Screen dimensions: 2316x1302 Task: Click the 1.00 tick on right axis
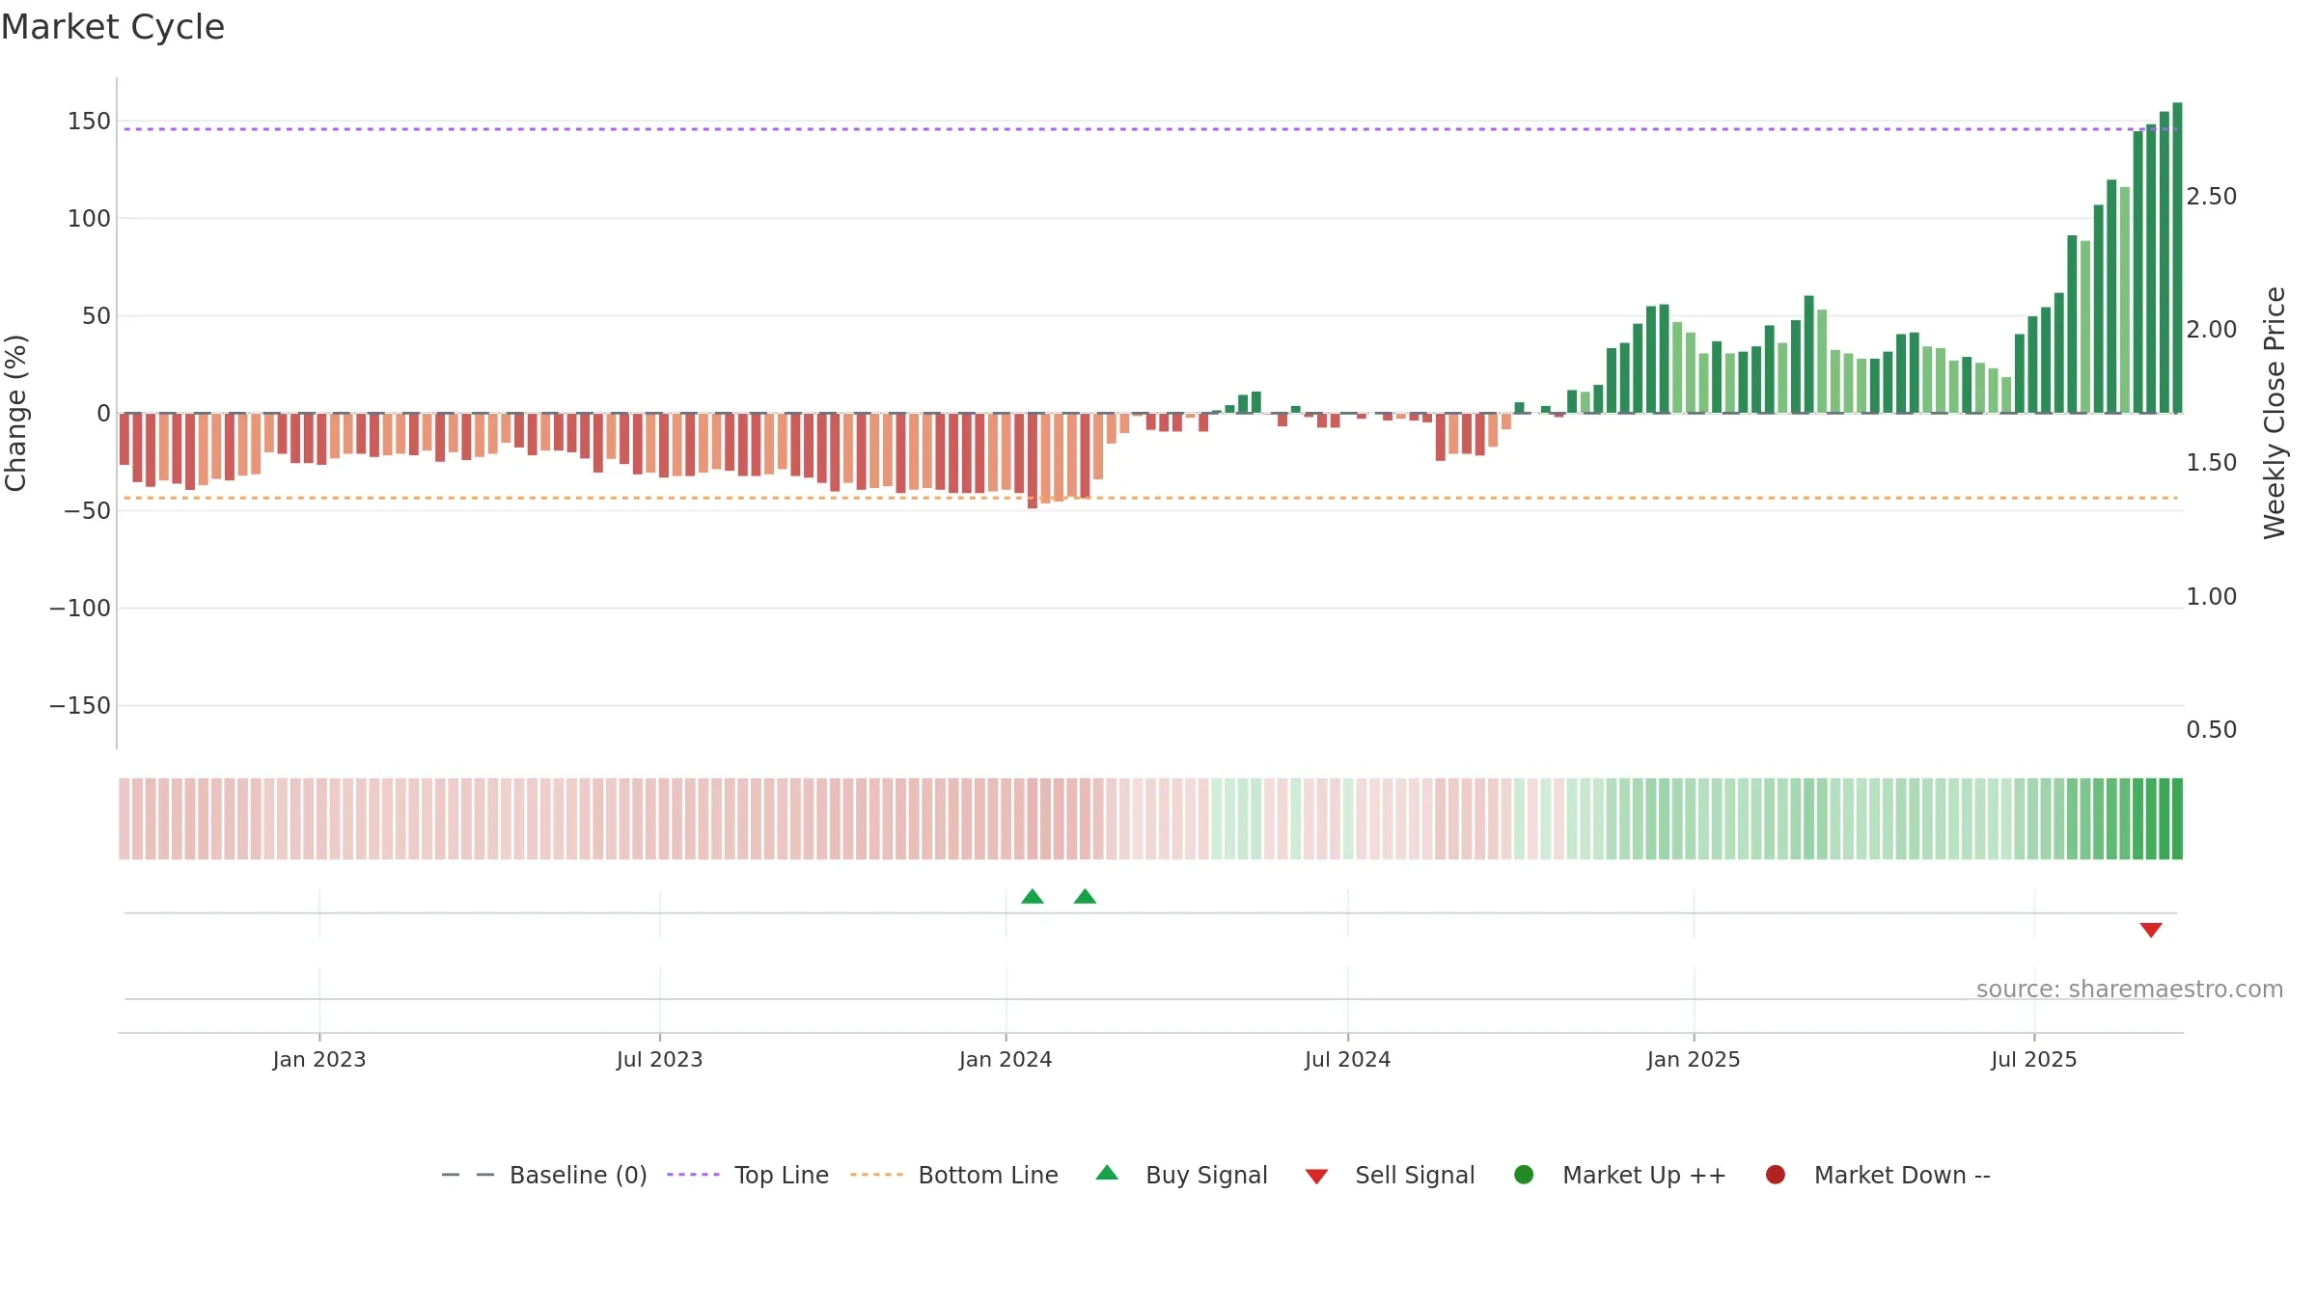(x=2212, y=596)
